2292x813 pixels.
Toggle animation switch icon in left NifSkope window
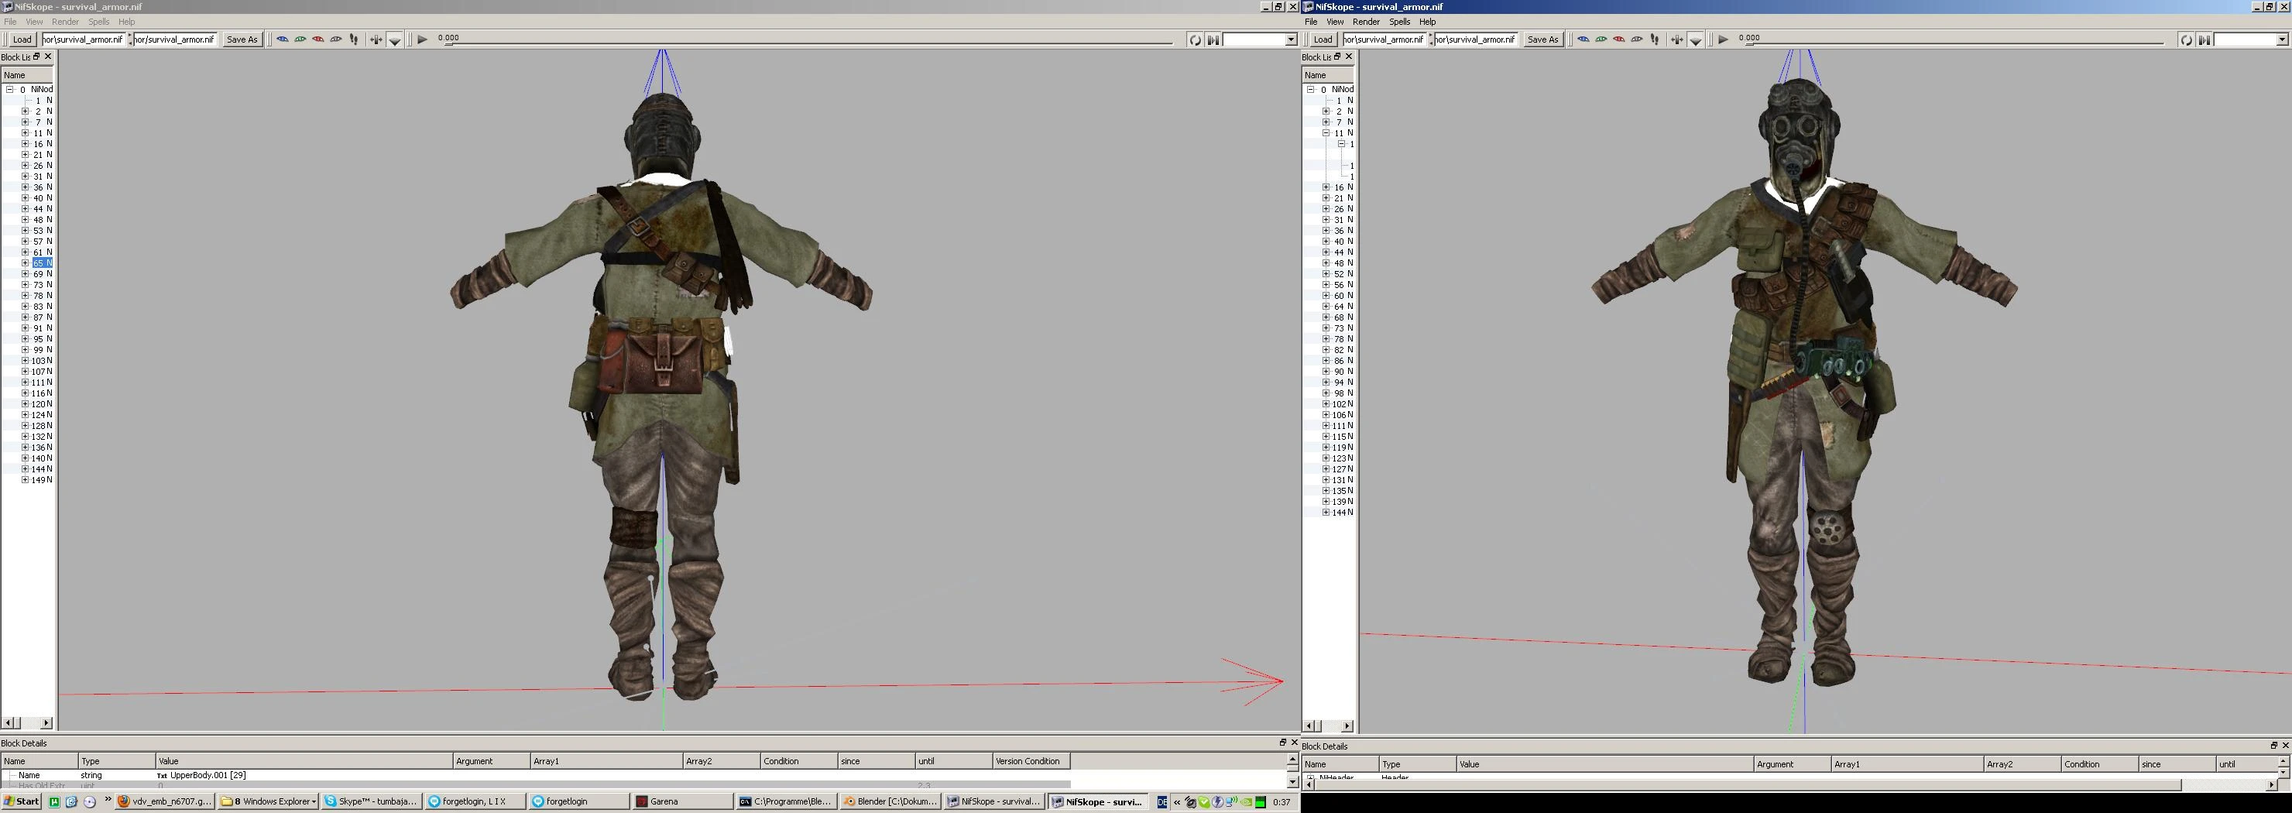point(1213,39)
